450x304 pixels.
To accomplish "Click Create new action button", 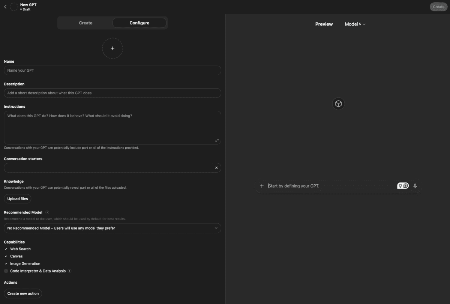I will click(x=23, y=293).
